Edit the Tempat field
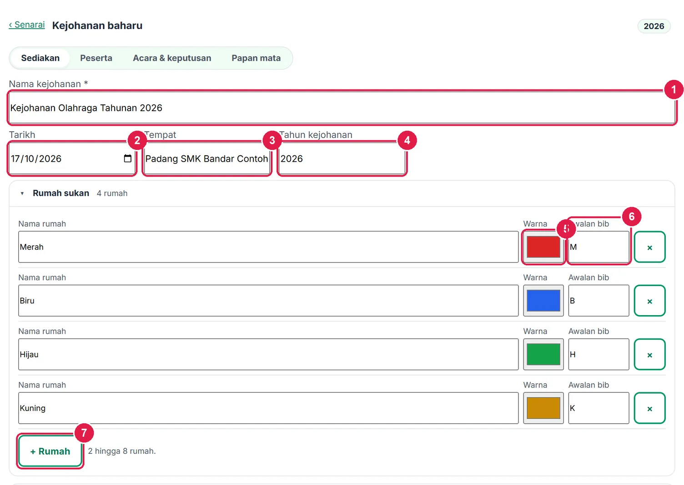 click(x=207, y=158)
